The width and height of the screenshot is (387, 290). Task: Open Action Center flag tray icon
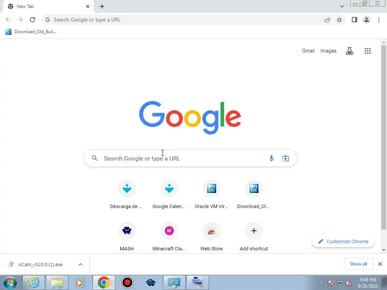[331, 283]
